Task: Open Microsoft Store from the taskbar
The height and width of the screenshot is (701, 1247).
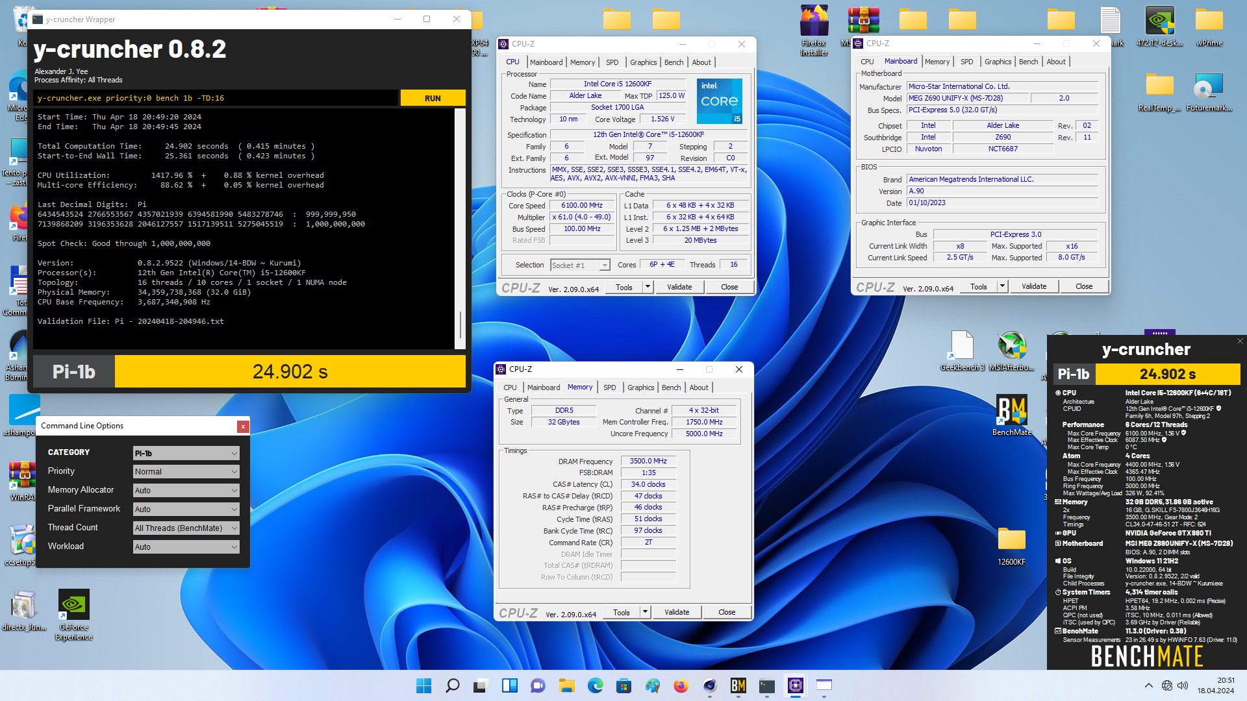Action: point(623,685)
